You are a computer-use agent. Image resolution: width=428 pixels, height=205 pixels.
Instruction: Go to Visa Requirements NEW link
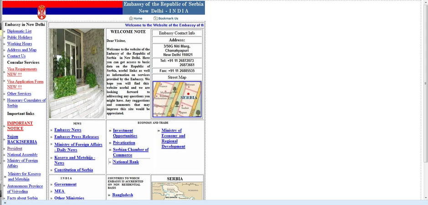pyautogui.click(x=22, y=72)
